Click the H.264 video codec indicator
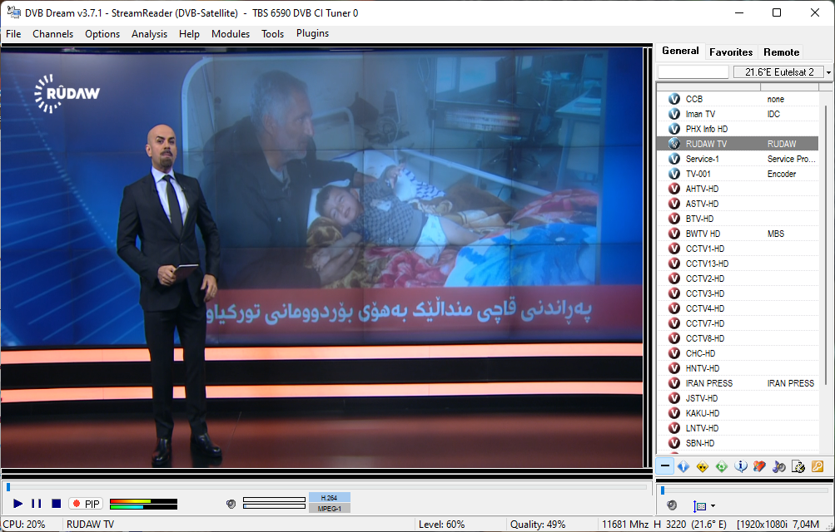 coord(329,497)
